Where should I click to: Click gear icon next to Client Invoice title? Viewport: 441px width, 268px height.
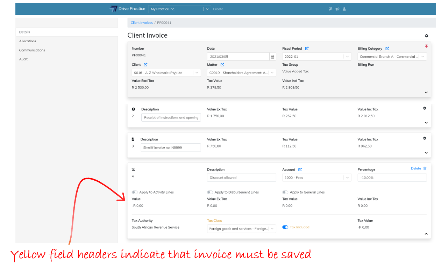tap(426, 36)
